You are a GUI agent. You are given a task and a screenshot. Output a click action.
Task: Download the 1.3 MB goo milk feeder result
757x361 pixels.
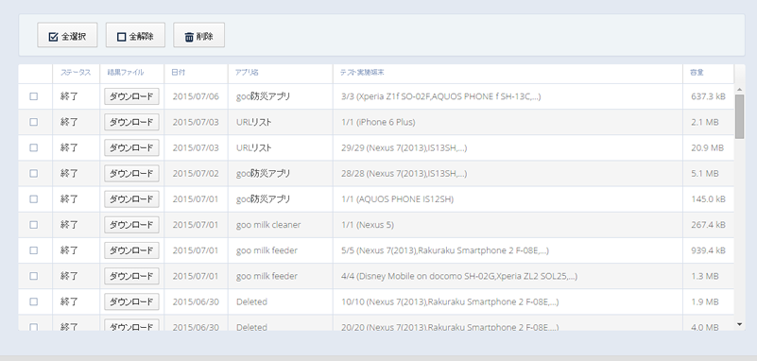point(131,276)
